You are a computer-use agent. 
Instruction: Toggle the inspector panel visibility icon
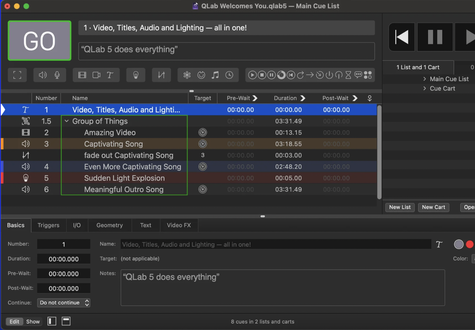coord(66,321)
